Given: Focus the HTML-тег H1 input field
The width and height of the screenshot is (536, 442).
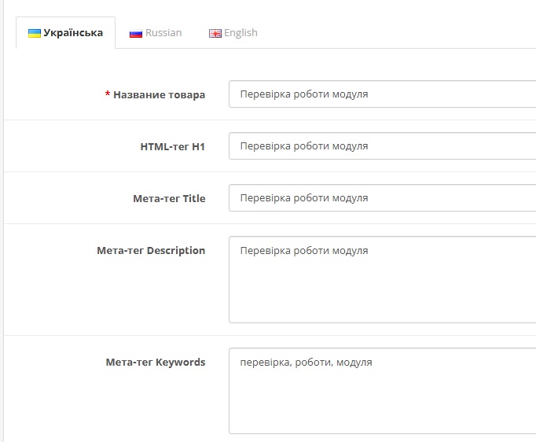Looking at the screenshot, I should click(382, 146).
